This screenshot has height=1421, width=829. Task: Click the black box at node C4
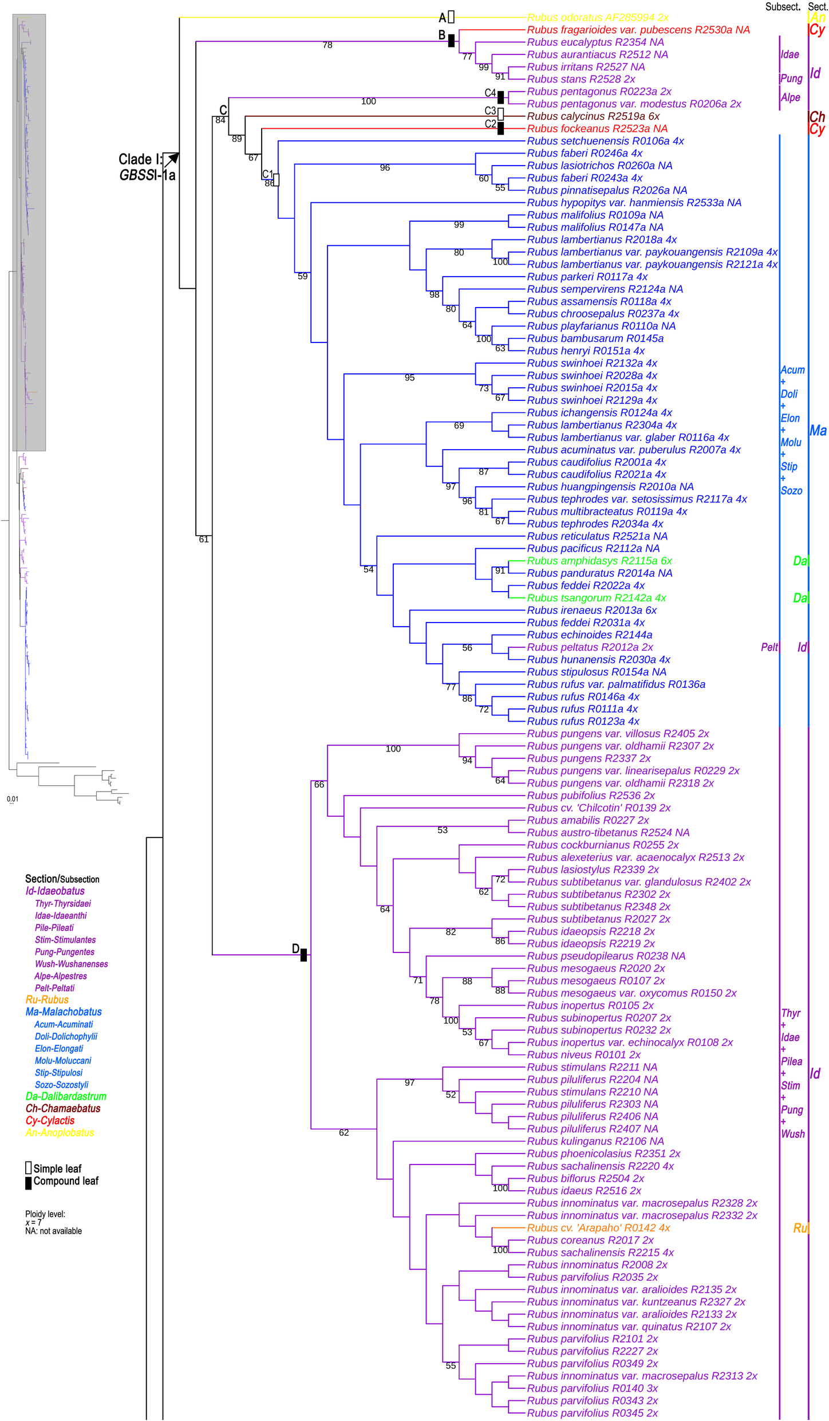coord(501,97)
